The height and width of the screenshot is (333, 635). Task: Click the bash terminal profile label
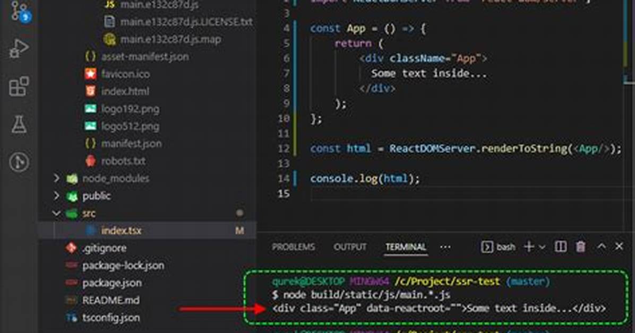pos(506,247)
